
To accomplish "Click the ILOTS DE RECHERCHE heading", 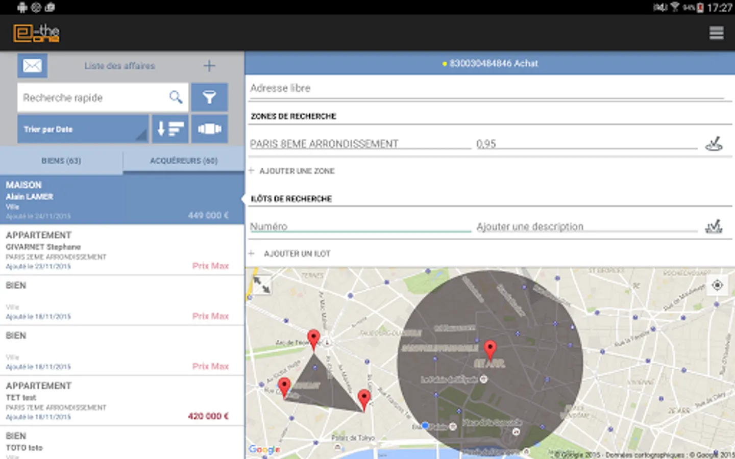I will point(291,199).
